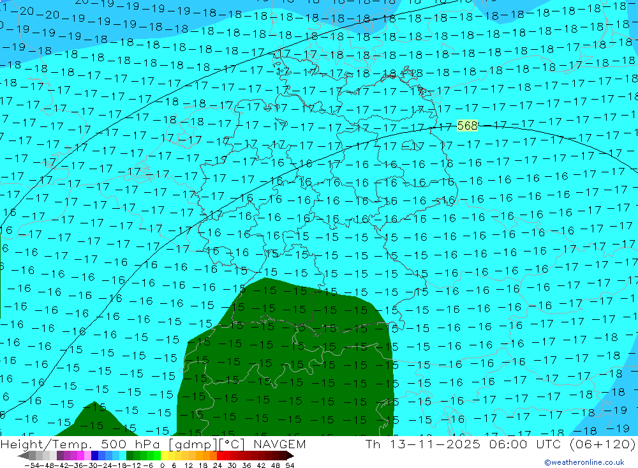Click the legend value 0
The image size is (638, 468).
tap(162, 465)
